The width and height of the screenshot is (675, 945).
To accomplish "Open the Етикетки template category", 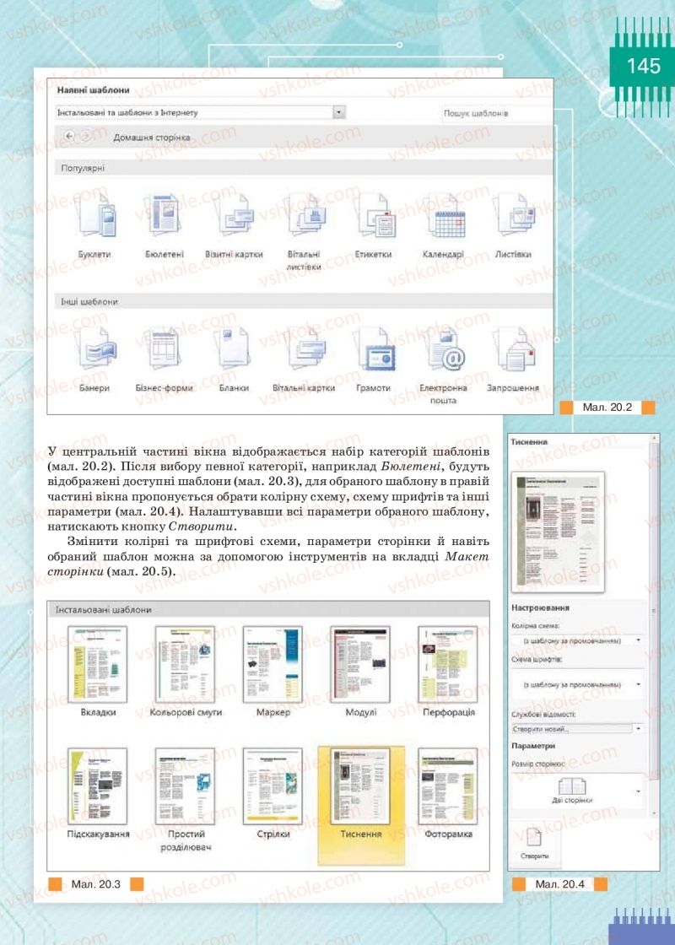I will coord(373,225).
